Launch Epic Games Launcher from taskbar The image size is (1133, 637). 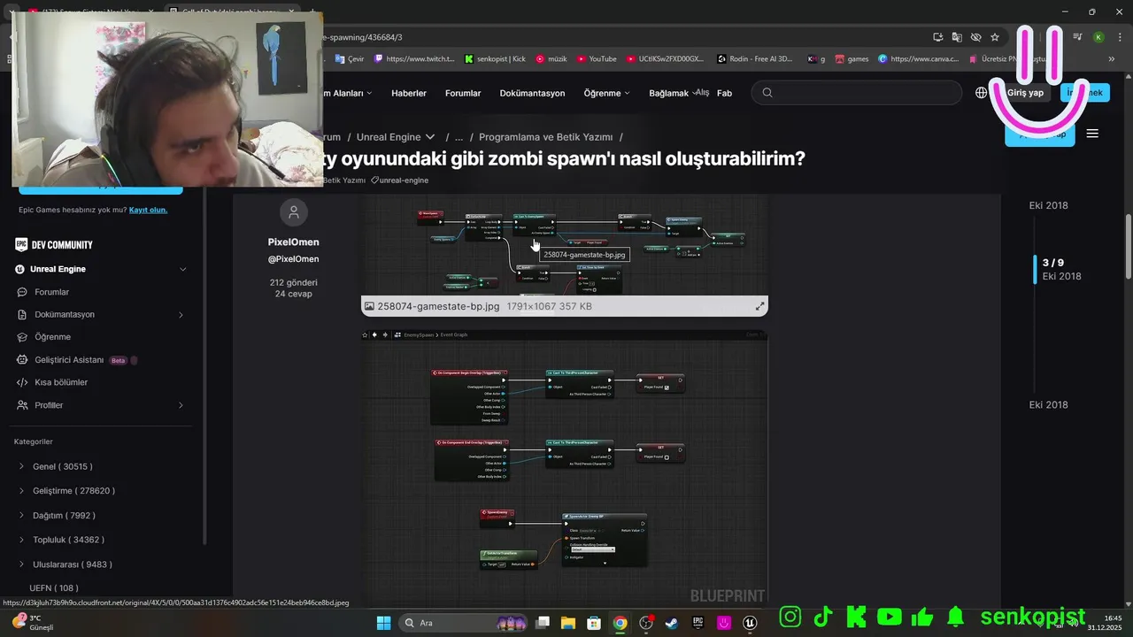click(698, 623)
